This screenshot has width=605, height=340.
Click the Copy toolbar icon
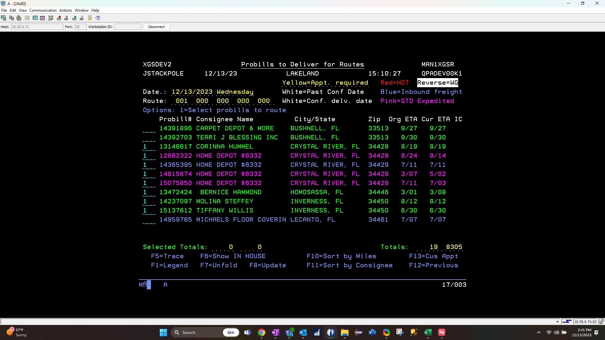(11, 18)
